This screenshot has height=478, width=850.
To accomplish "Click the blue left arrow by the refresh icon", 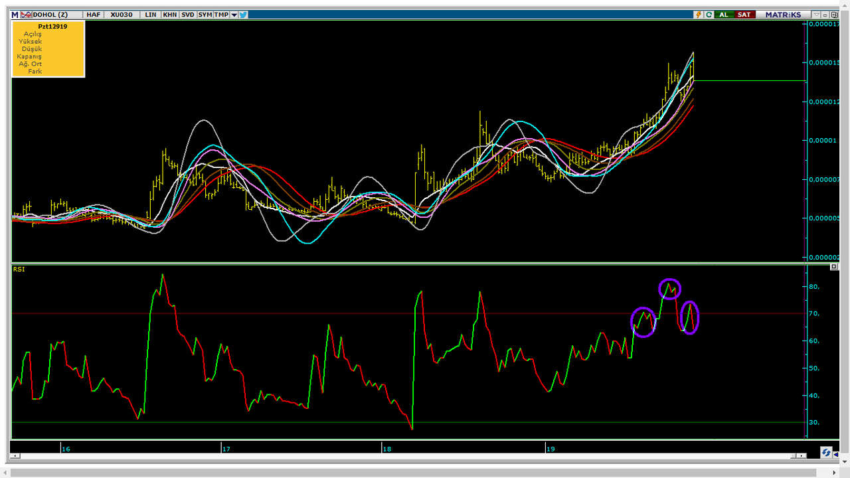I will click(836, 455).
